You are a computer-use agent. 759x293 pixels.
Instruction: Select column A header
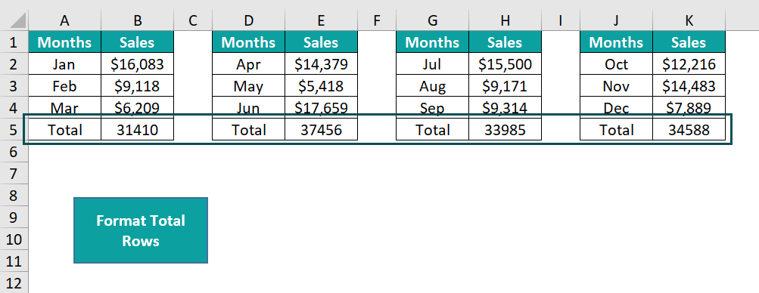point(64,20)
